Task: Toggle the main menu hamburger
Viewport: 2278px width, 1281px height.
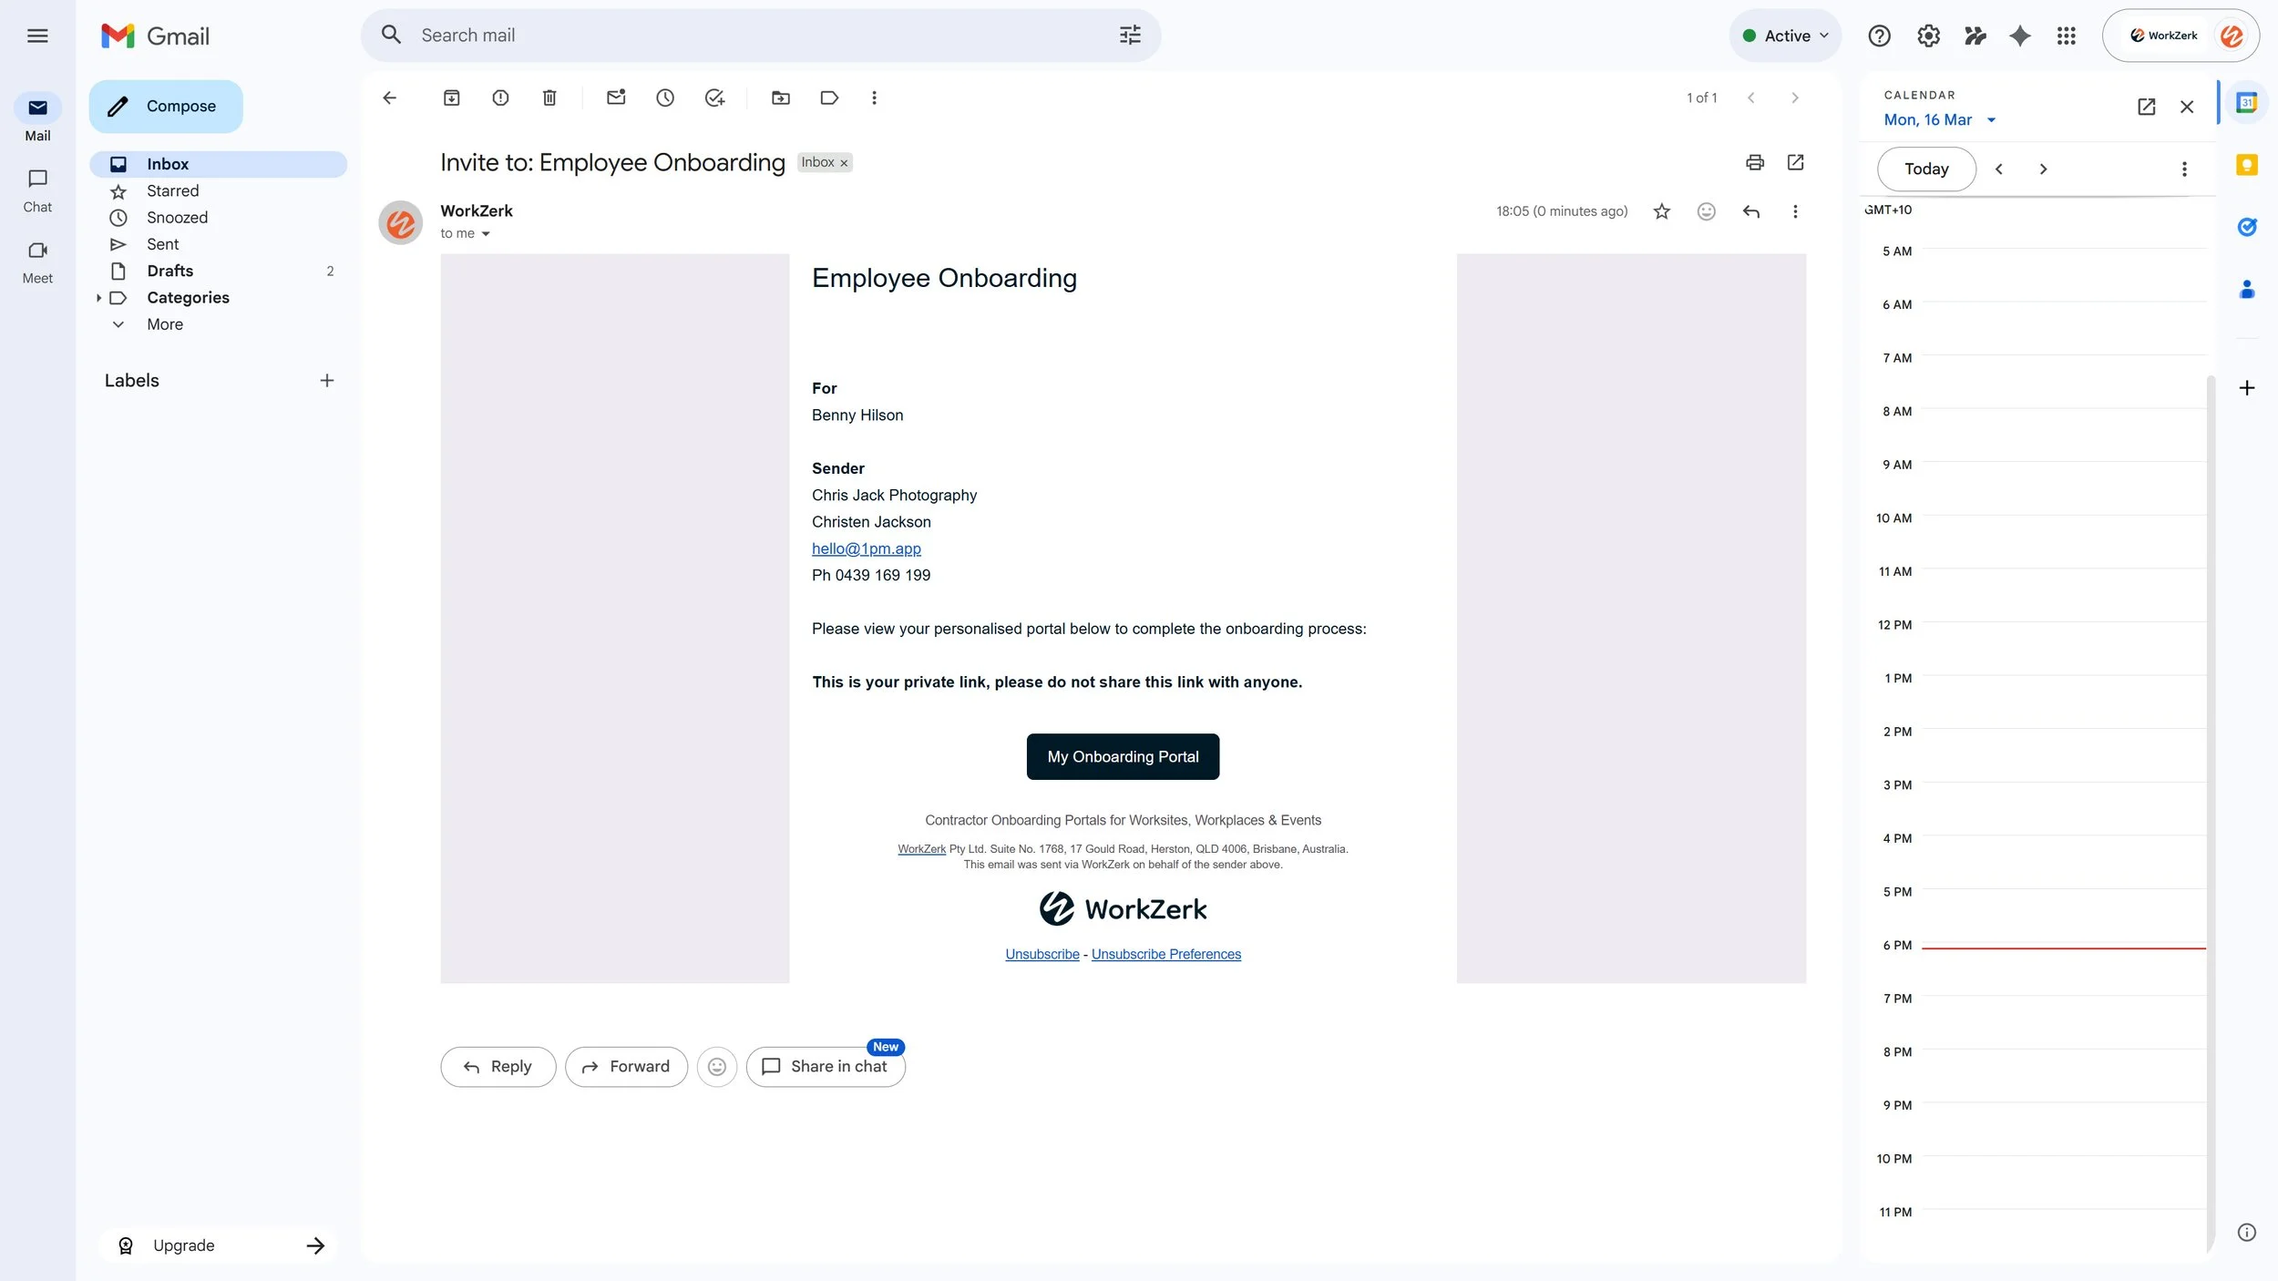Action: tap(37, 36)
